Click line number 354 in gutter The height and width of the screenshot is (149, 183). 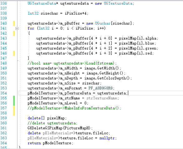point(4,93)
